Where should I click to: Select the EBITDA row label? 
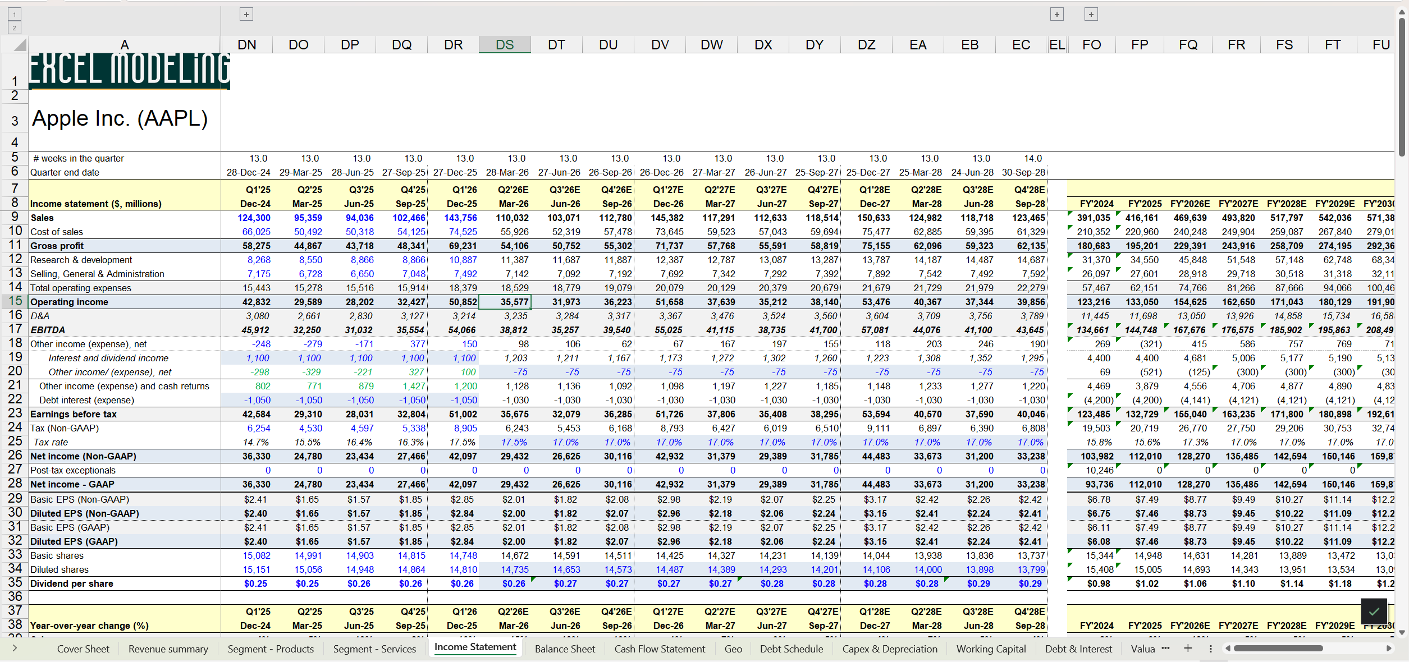click(47, 330)
